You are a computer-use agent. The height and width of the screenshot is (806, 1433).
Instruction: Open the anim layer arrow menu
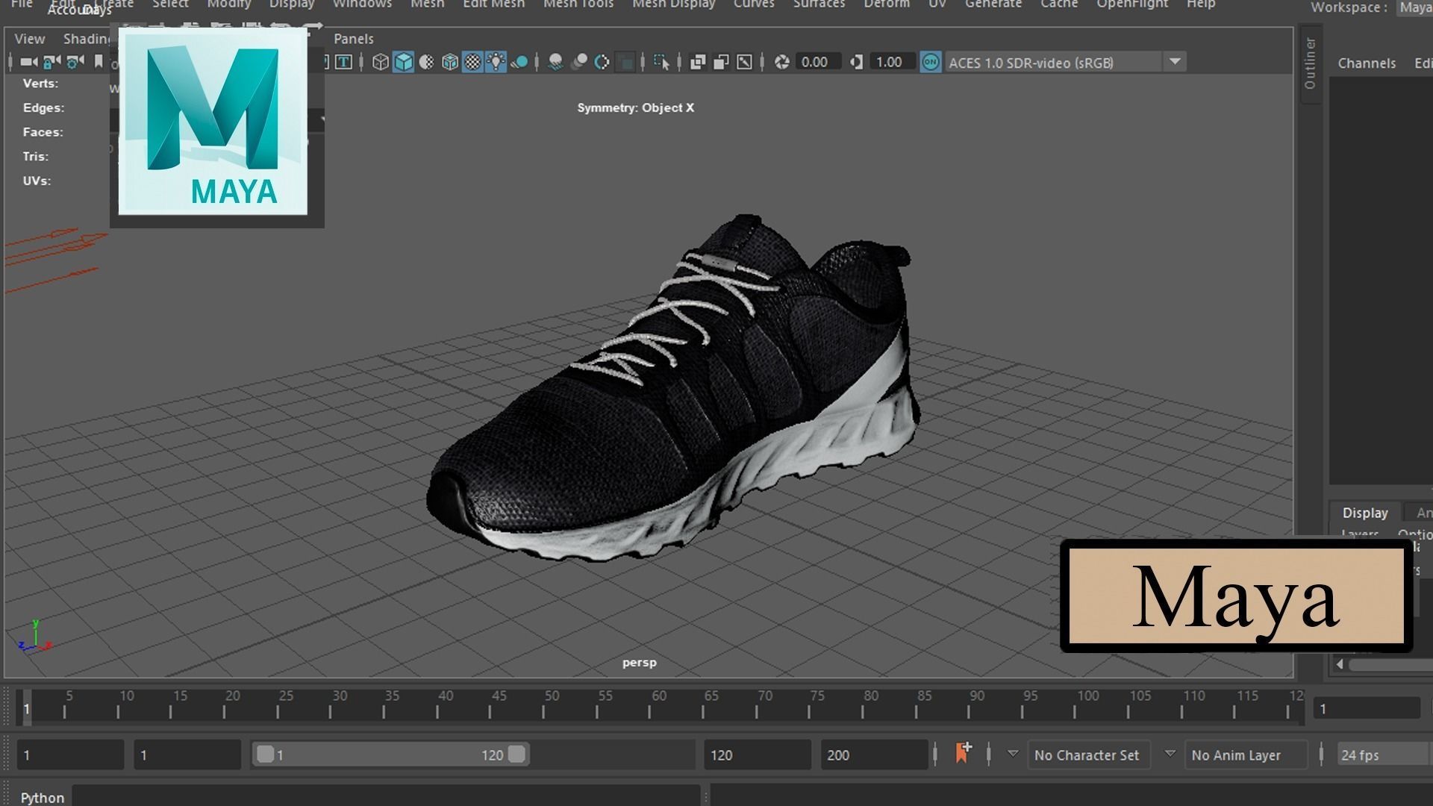coord(1170,754)
